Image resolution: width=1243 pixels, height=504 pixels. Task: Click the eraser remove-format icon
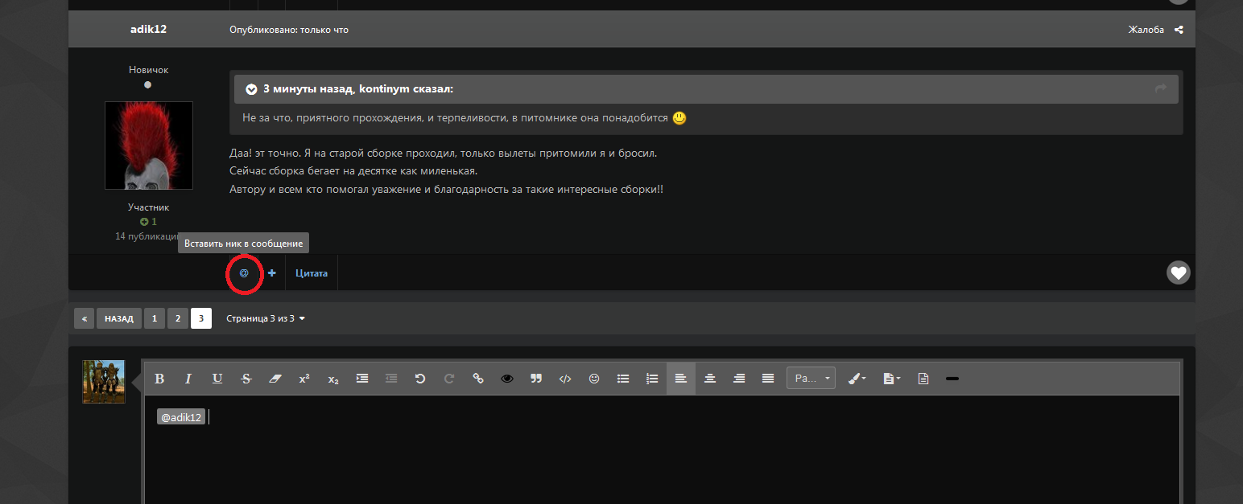275,379
